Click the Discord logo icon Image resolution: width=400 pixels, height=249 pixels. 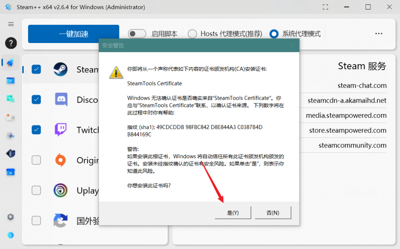pyautogui.click(x=61, y=99)
